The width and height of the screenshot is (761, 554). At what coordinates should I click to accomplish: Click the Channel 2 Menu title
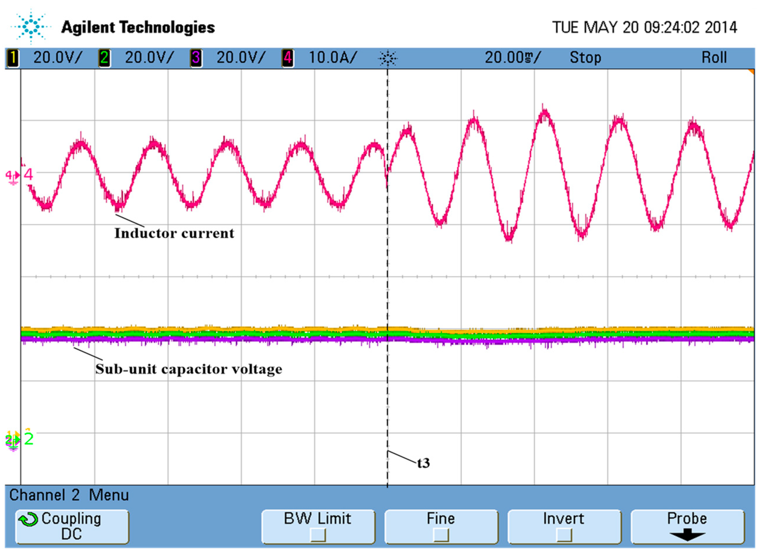[69, 495]
